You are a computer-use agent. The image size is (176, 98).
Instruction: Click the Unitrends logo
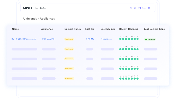click(35, 8)
